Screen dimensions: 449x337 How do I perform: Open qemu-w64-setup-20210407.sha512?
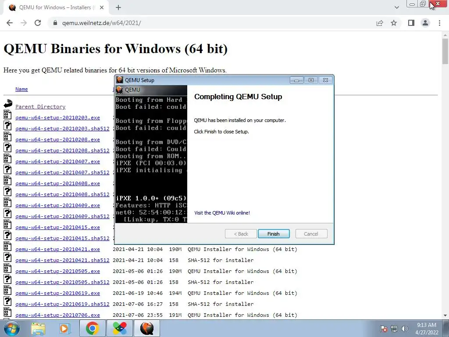62,172
